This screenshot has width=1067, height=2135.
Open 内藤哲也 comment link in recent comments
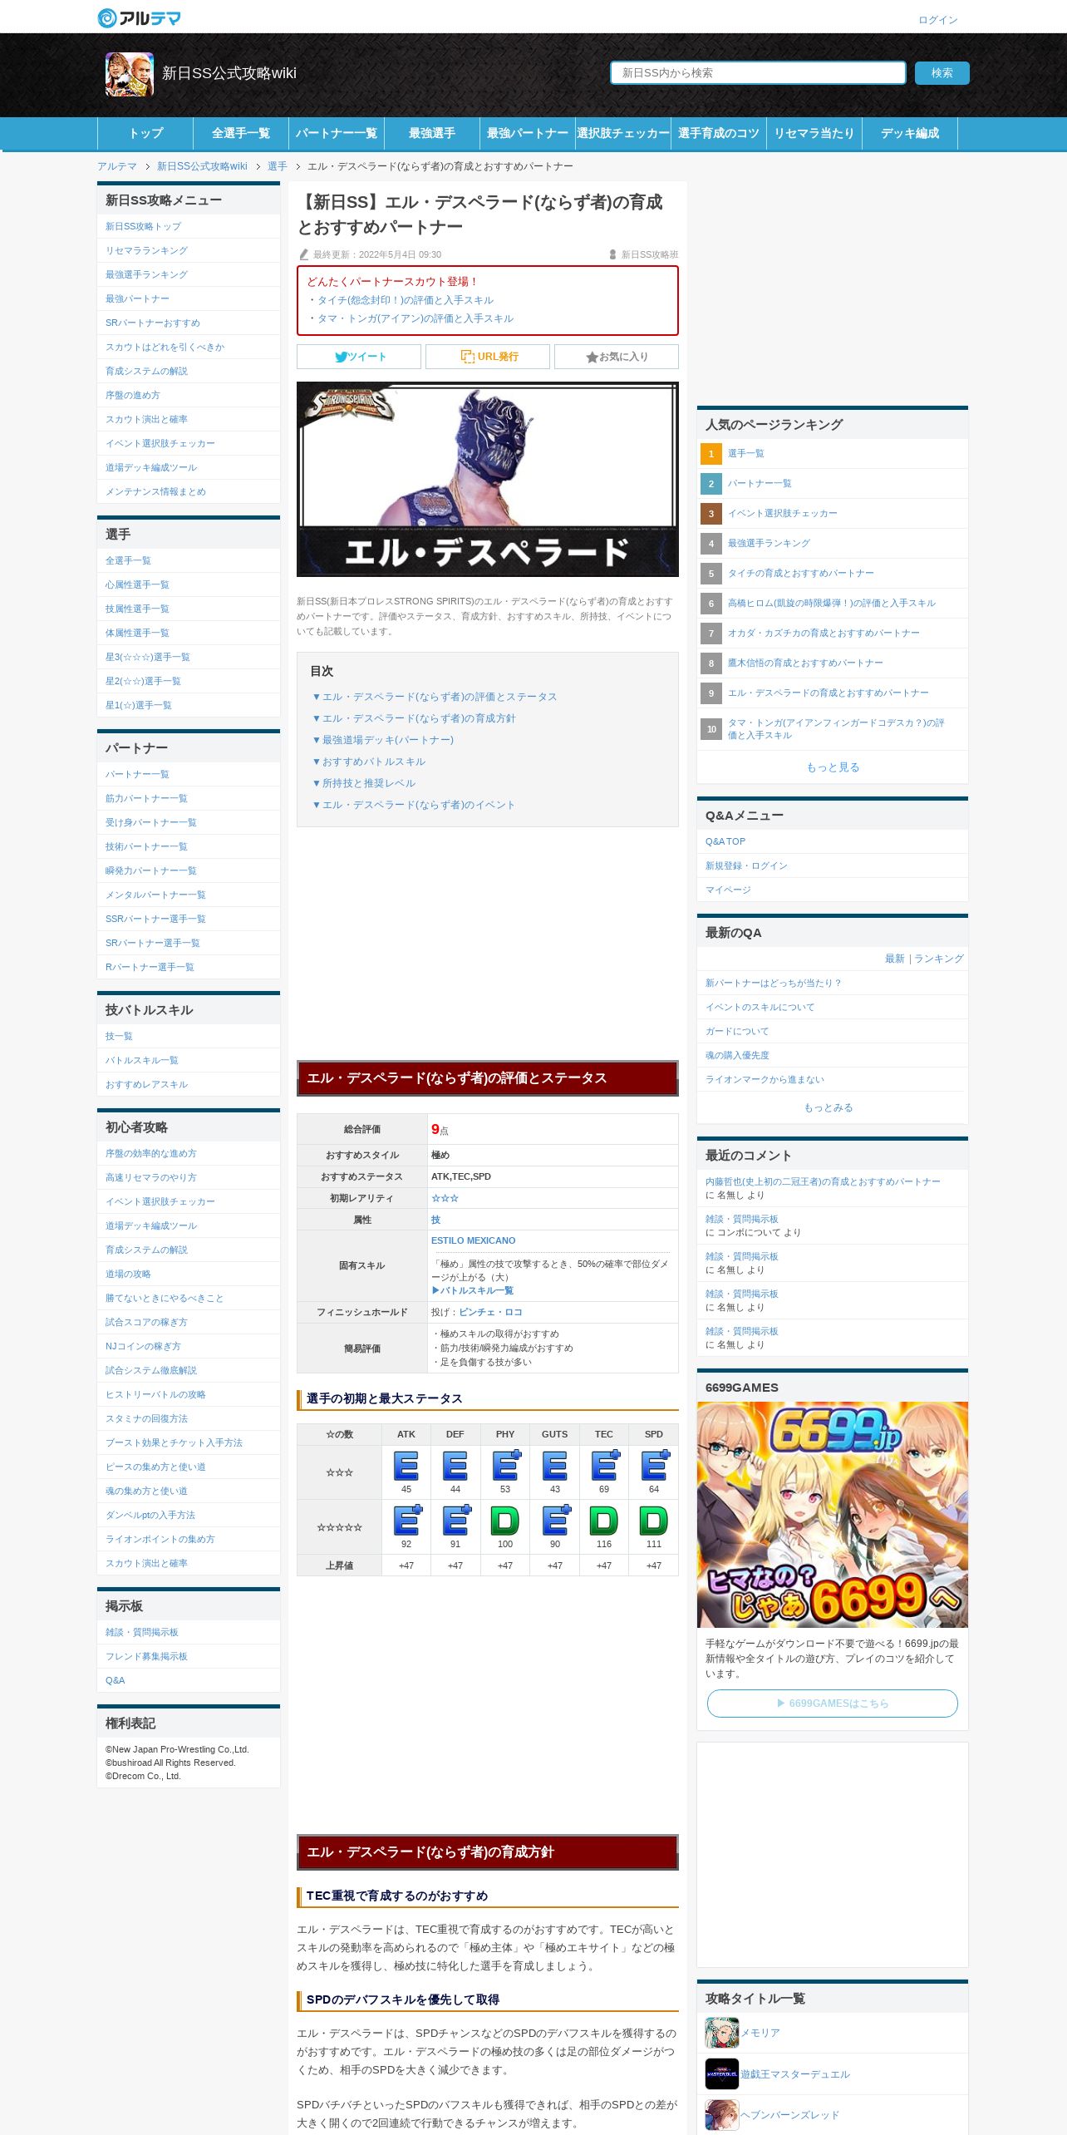coord(823,1181)
